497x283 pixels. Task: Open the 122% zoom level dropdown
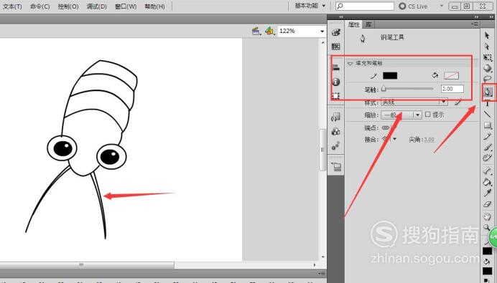(322, 31)
